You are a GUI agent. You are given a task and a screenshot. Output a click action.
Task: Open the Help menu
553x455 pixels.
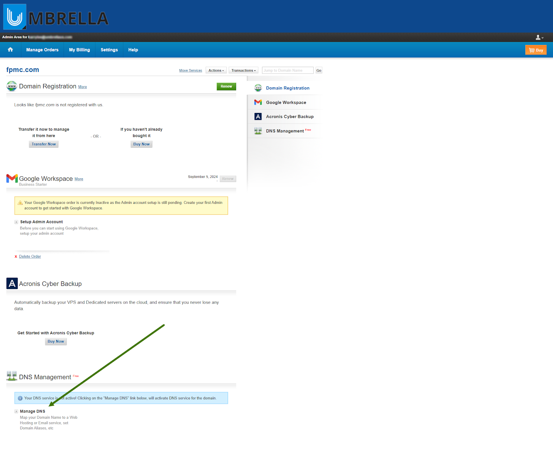[x=133, y=50]
